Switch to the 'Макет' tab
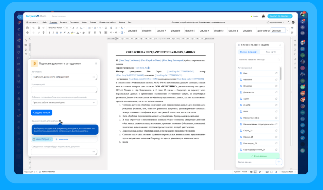The width and height of the screenshot is (323, 190). 84,22
